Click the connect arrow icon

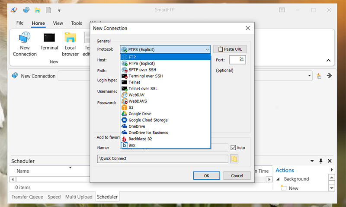(x=329, y=76)
